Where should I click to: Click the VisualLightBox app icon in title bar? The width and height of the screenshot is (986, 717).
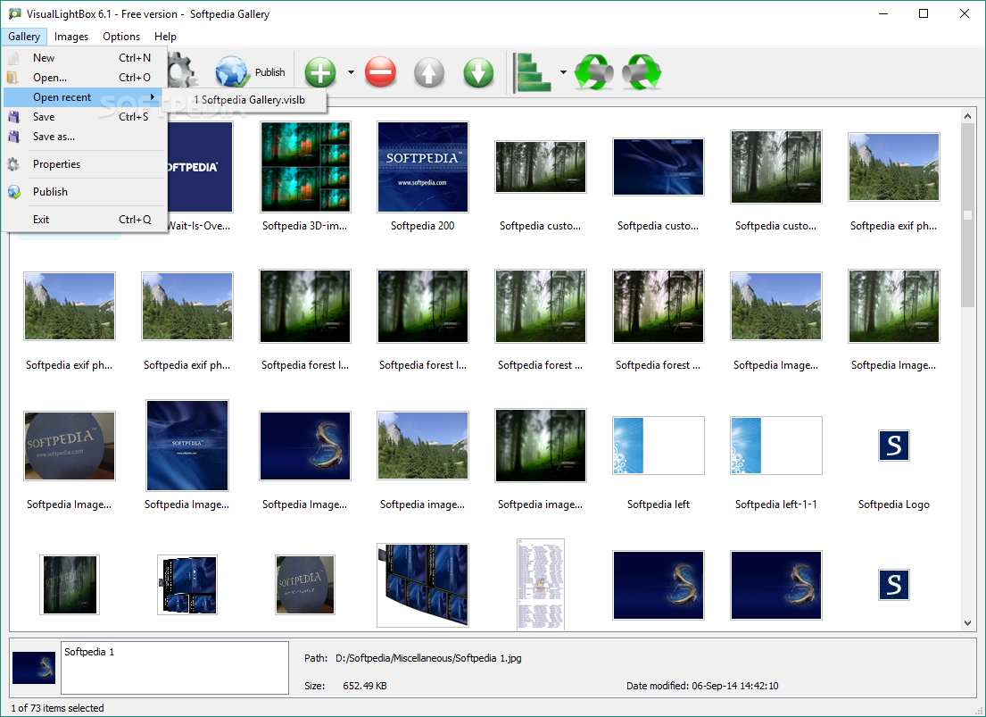tap(14, 13)
